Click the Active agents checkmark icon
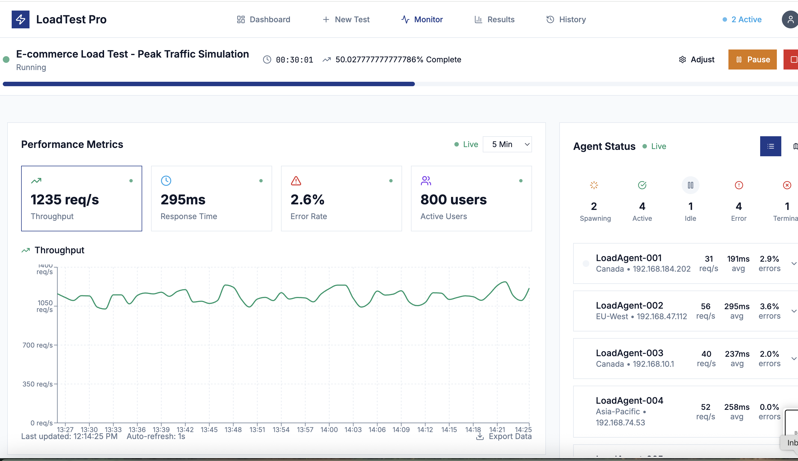Screen dimensions: 798x461 pyautogui.click(x=642, y=185)
